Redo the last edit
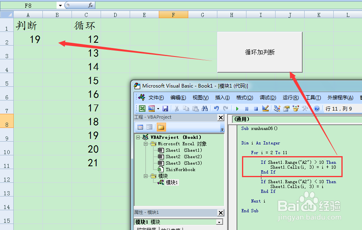 point(225,108)
